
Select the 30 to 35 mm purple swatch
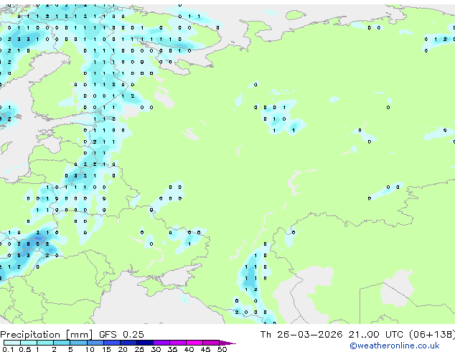[161, 343]
